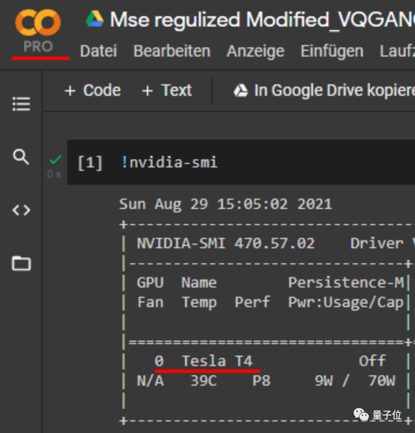Click the Google Drive icon beside notebook title

[x=95, y=19]
